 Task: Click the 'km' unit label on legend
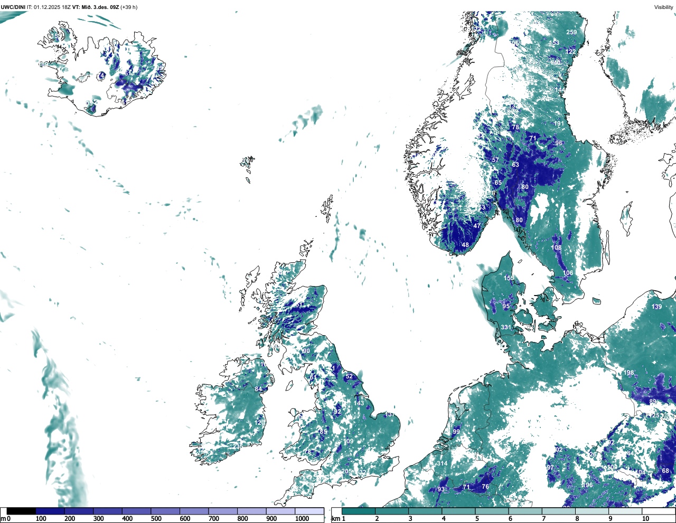click(335, 519)
